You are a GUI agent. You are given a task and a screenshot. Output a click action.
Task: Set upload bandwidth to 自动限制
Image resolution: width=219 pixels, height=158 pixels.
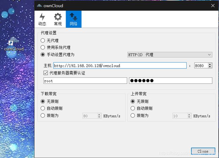pos(133,108)
